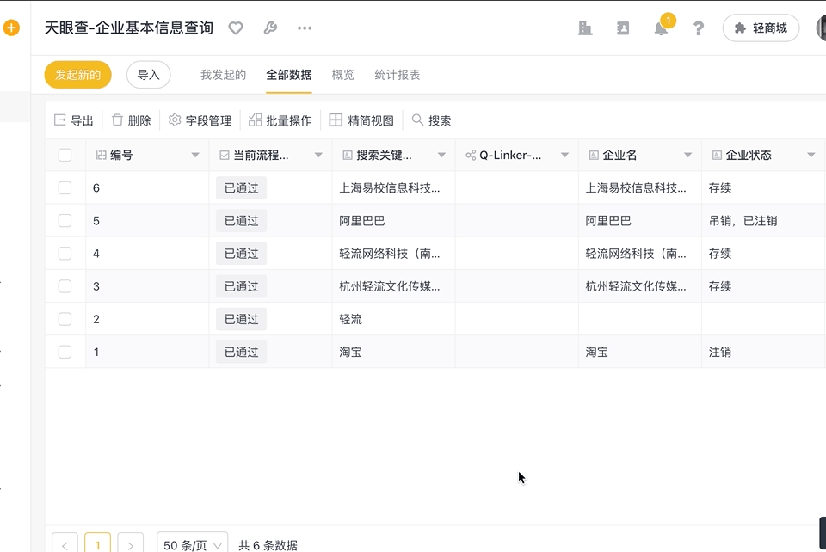Viewport: 826px width, 552px height.
Task: Open 字段管理 field management
Action: (200, 120)
